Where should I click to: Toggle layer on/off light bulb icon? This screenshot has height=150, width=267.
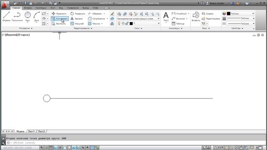(x=119, y=23)
